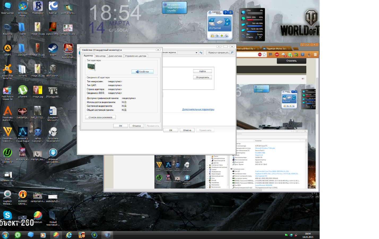The width and height of the screenshot is (379, 239).
Task: Open the Диагностика tab
Action: (x=115, y=56)
